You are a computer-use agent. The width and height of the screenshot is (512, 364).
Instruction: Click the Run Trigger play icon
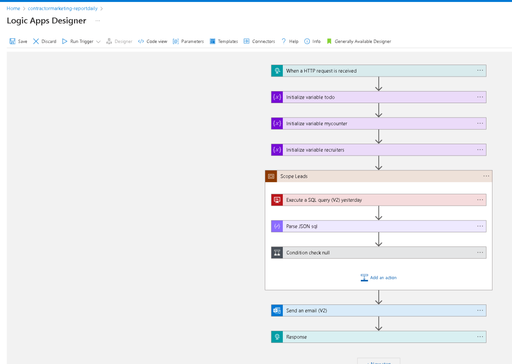[65, 41]
